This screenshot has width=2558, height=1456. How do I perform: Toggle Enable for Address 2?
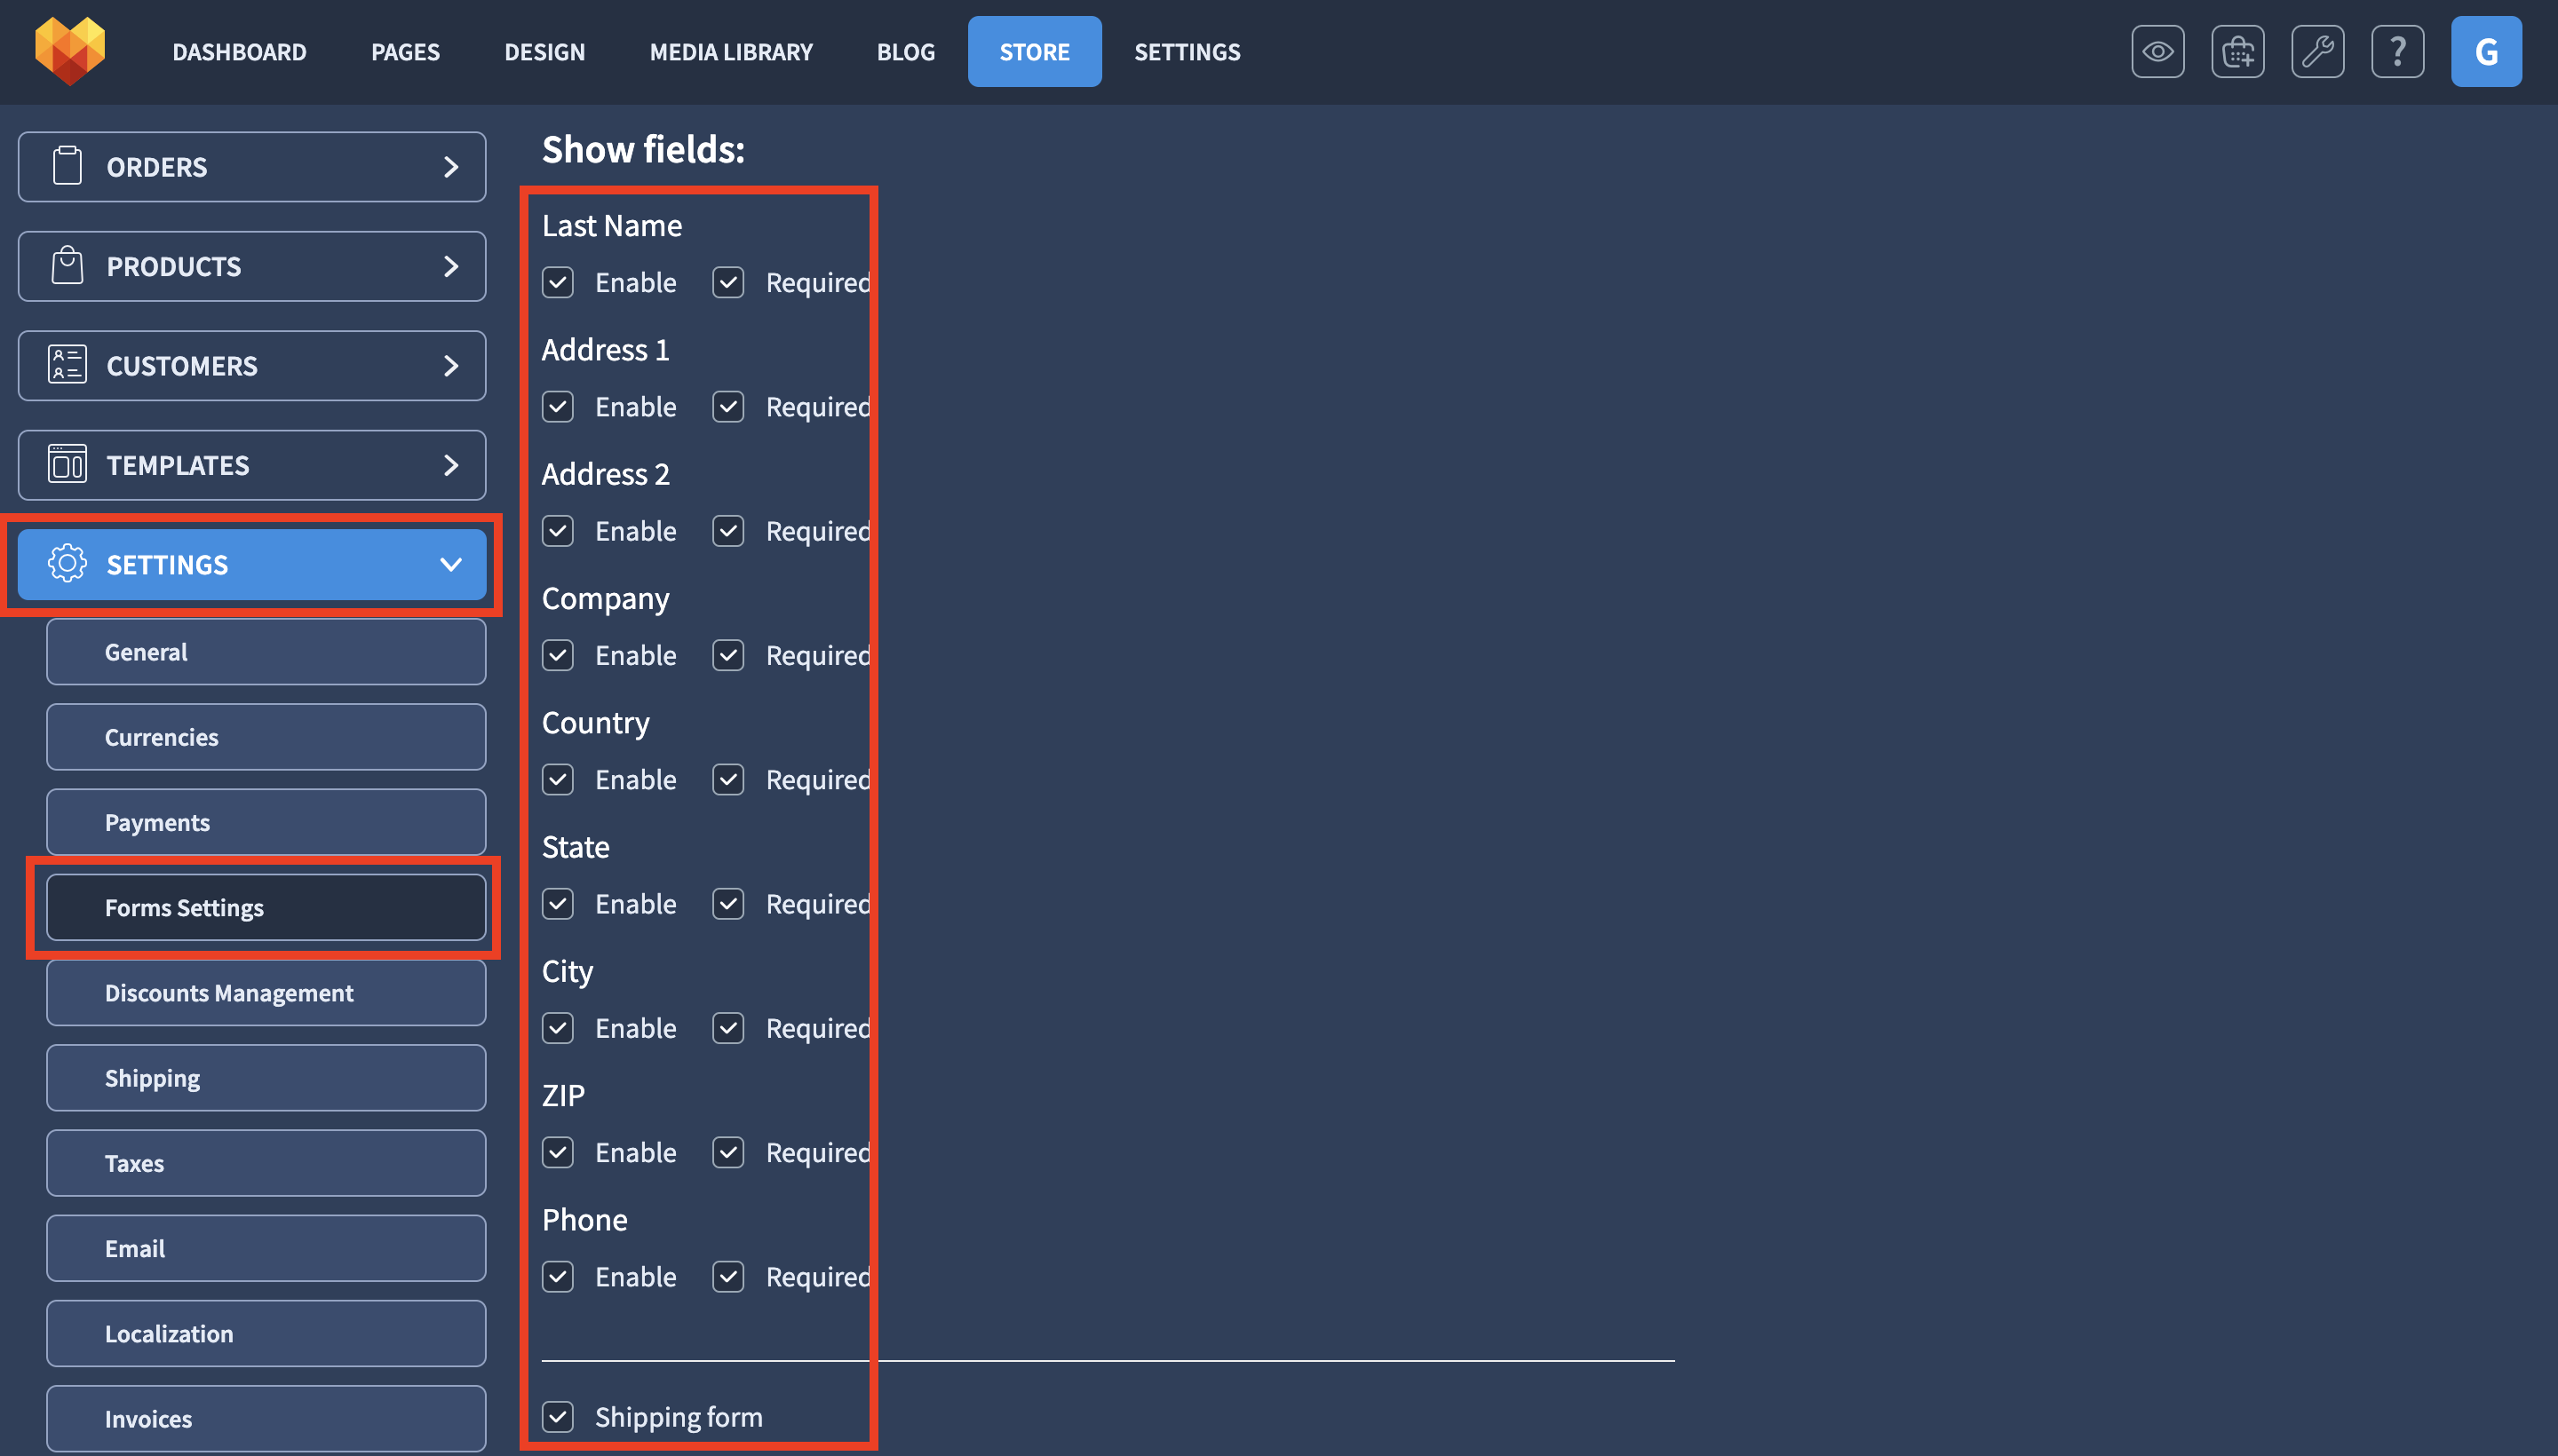pyautogui.click(x=558, y=531)
